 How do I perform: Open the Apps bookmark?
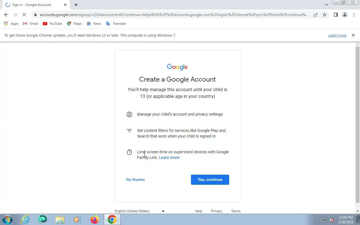tap(11, 24)
